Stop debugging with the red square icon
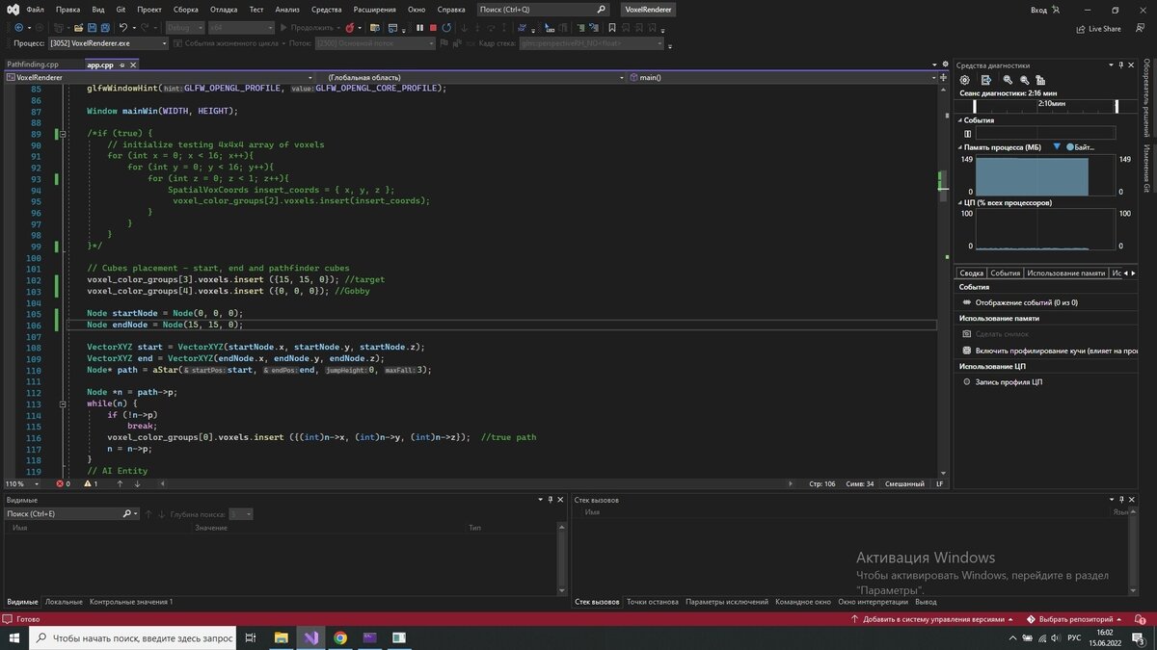This screenshot has width=1157, height=650. [x=433, y=28]
